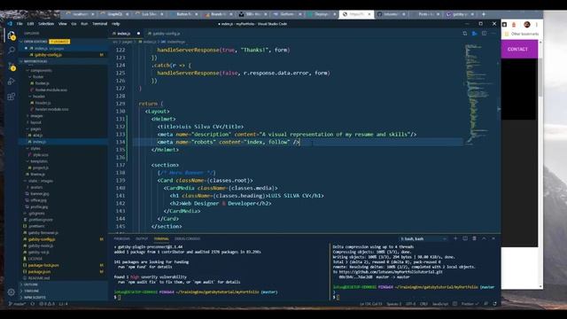567x319 pixels.
Task: Open the Search view in activity bar
Action: tap(12, 51)
